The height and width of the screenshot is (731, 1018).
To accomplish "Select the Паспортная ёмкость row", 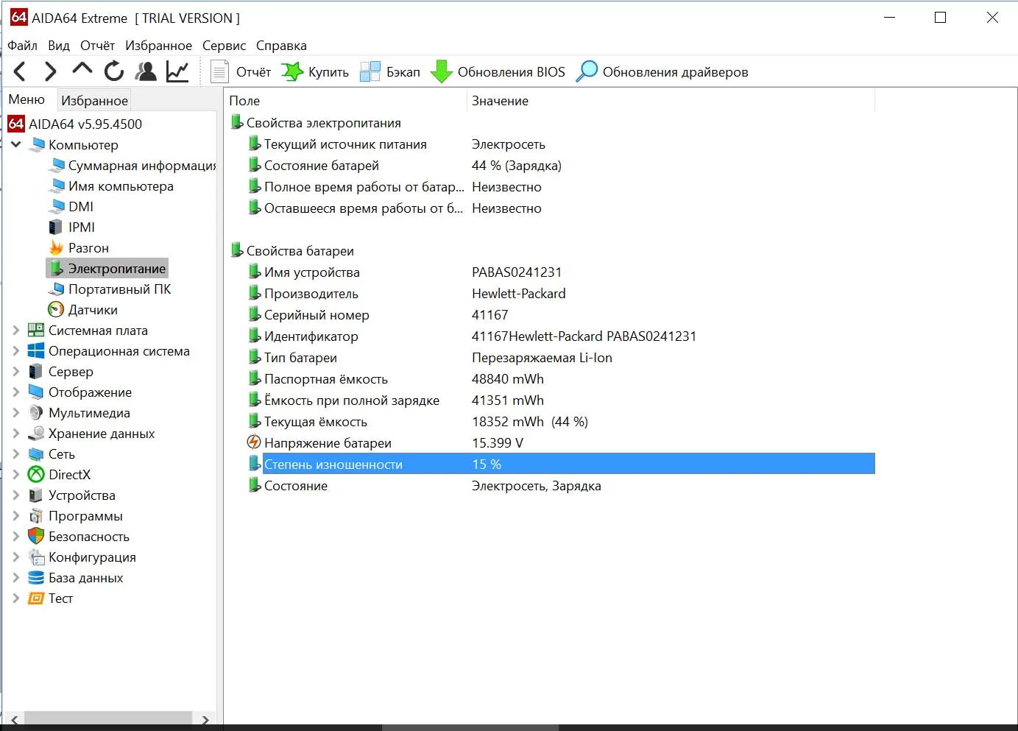I will (562, 378).
